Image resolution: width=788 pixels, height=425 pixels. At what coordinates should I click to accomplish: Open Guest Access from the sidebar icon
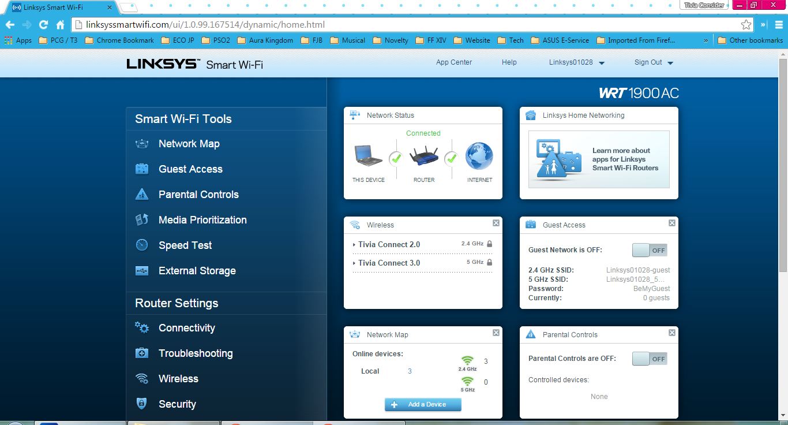(x=142, y=169)
